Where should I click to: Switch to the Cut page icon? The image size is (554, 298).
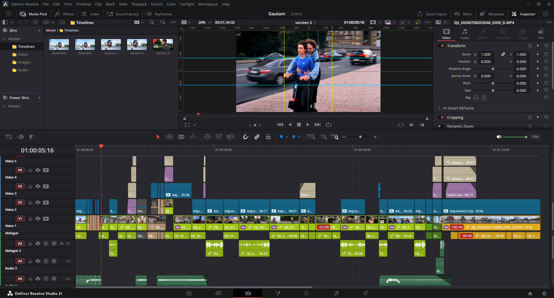pyautogui.click(x=218, y=293)
